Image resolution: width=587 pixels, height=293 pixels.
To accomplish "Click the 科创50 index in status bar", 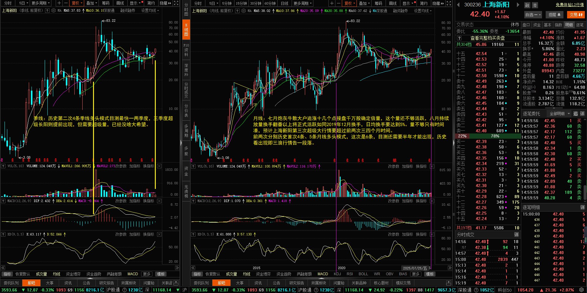I will pyautogui.click(x=505, y=290).
